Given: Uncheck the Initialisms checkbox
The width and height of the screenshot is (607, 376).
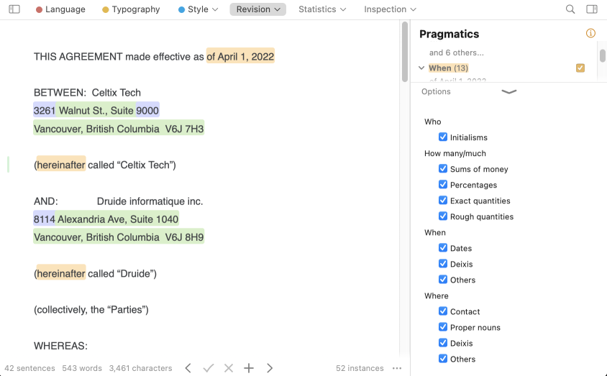Looking at the screenshot, I should 443,137.
